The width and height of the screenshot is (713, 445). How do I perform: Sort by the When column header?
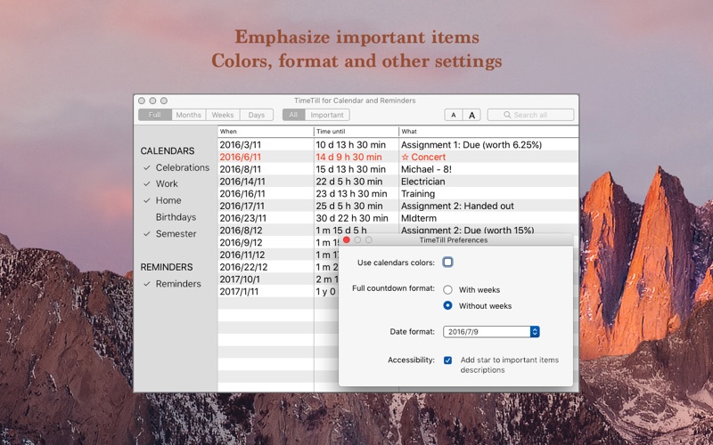265,132
